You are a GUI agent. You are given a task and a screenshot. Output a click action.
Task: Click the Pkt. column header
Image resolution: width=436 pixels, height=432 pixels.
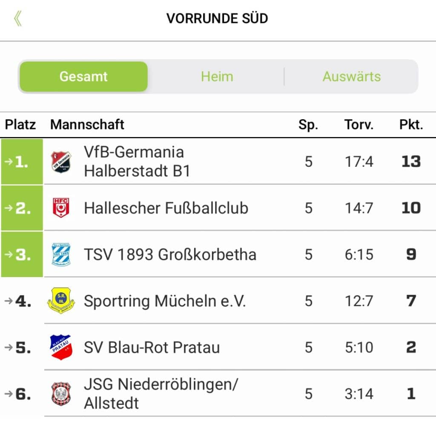411,125
